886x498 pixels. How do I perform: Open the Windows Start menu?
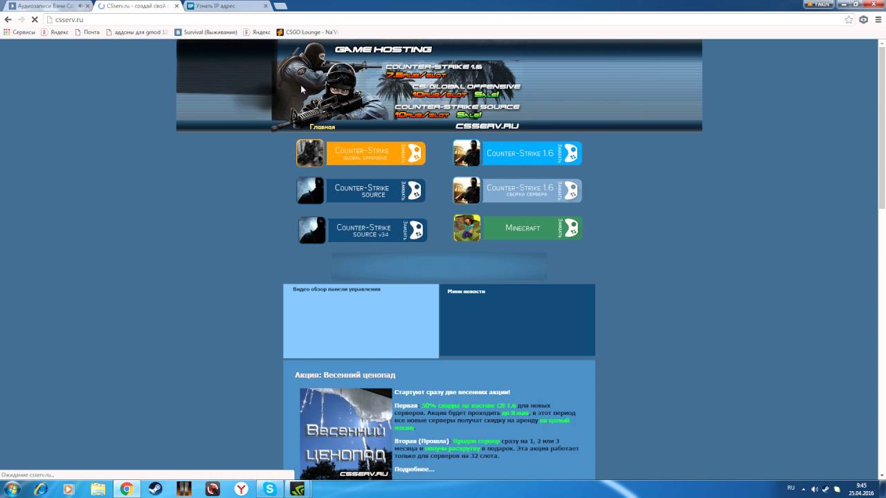12,489
